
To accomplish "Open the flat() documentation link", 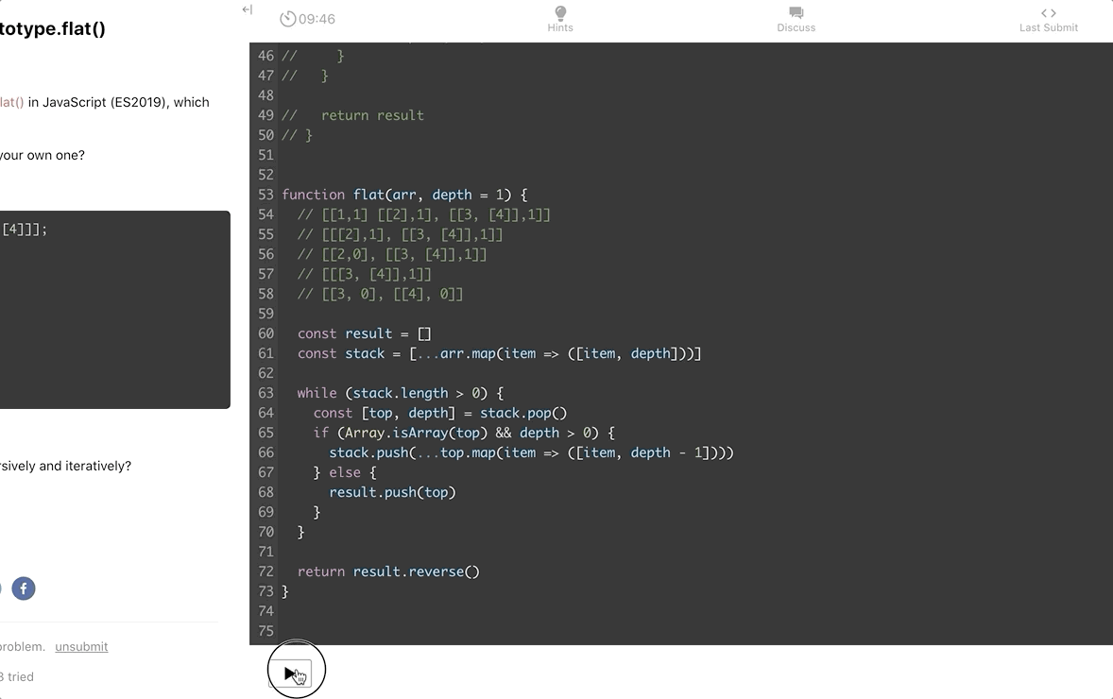I will [13, 102].
